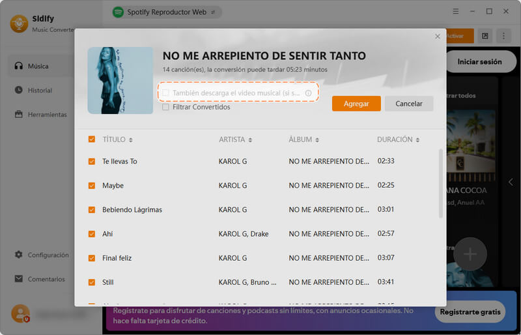Screen dimensions: 521x335
Task: Sort list by TÍTULO column
Action: pyautogui.click(x=118, y=139)
